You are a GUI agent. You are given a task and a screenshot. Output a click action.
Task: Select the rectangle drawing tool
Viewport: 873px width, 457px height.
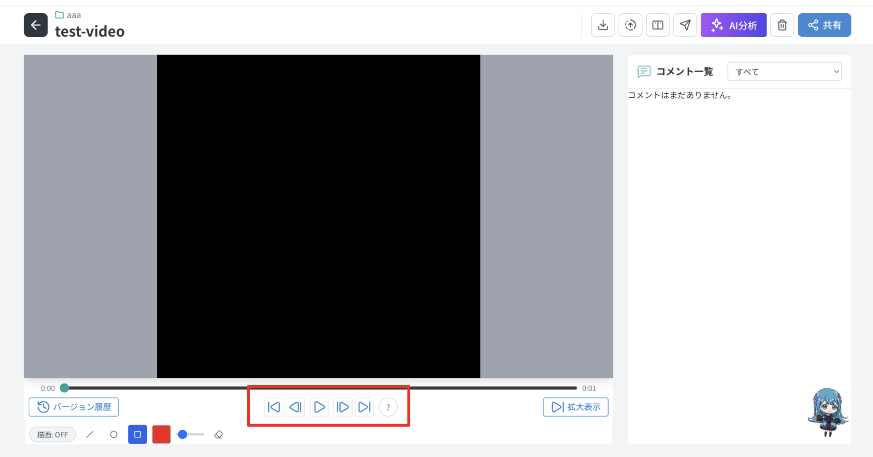[x=137, y=435]
